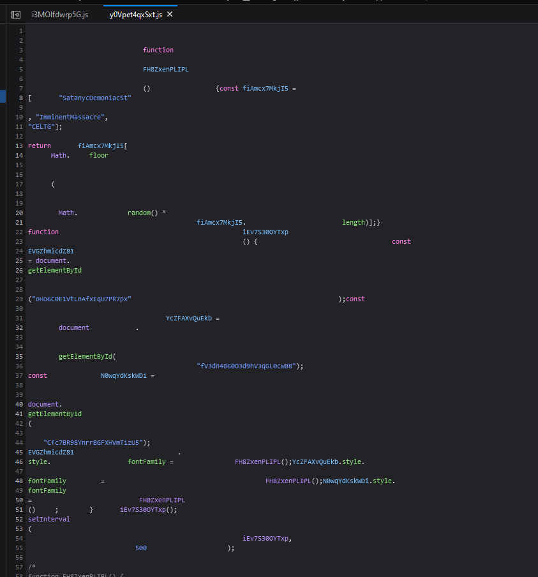
Task: Add a breakpoint at line 46
Action: coord(20,461)
